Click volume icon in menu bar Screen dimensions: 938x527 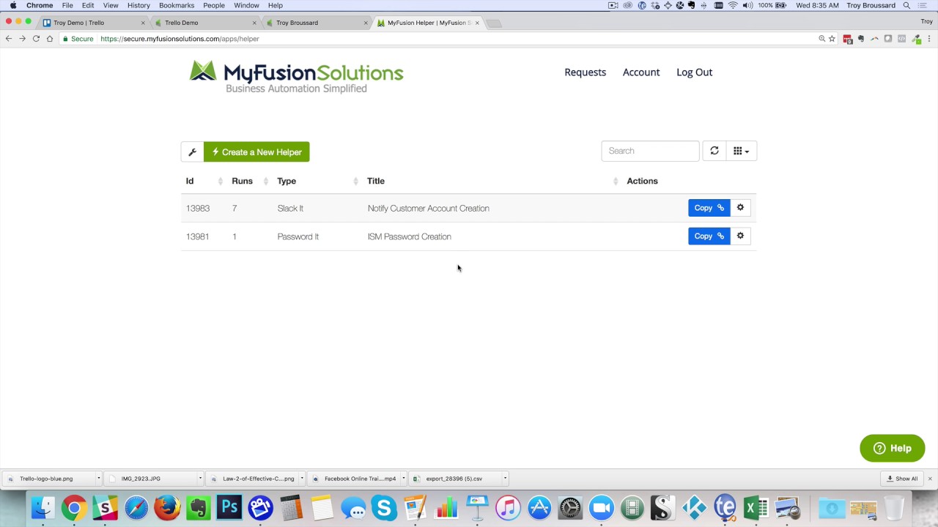coord(747,5)
